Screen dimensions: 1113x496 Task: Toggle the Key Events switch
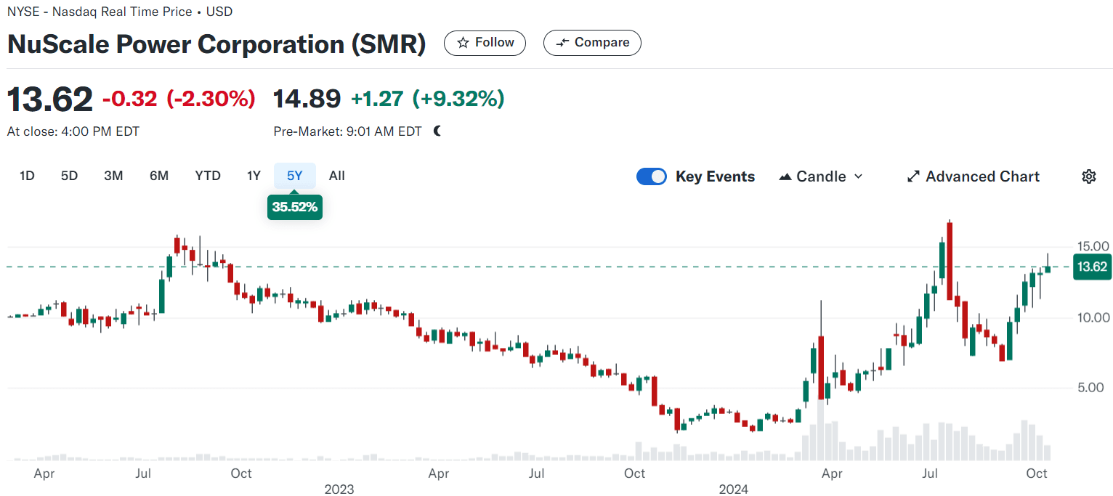coord(651,176)
